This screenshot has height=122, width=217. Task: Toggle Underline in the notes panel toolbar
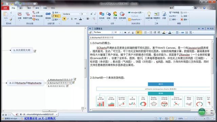pyautogui.click(x=133, y=33)
